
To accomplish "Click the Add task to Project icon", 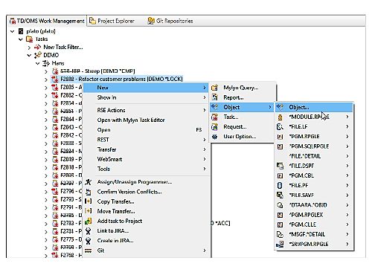I will [89, 221].
